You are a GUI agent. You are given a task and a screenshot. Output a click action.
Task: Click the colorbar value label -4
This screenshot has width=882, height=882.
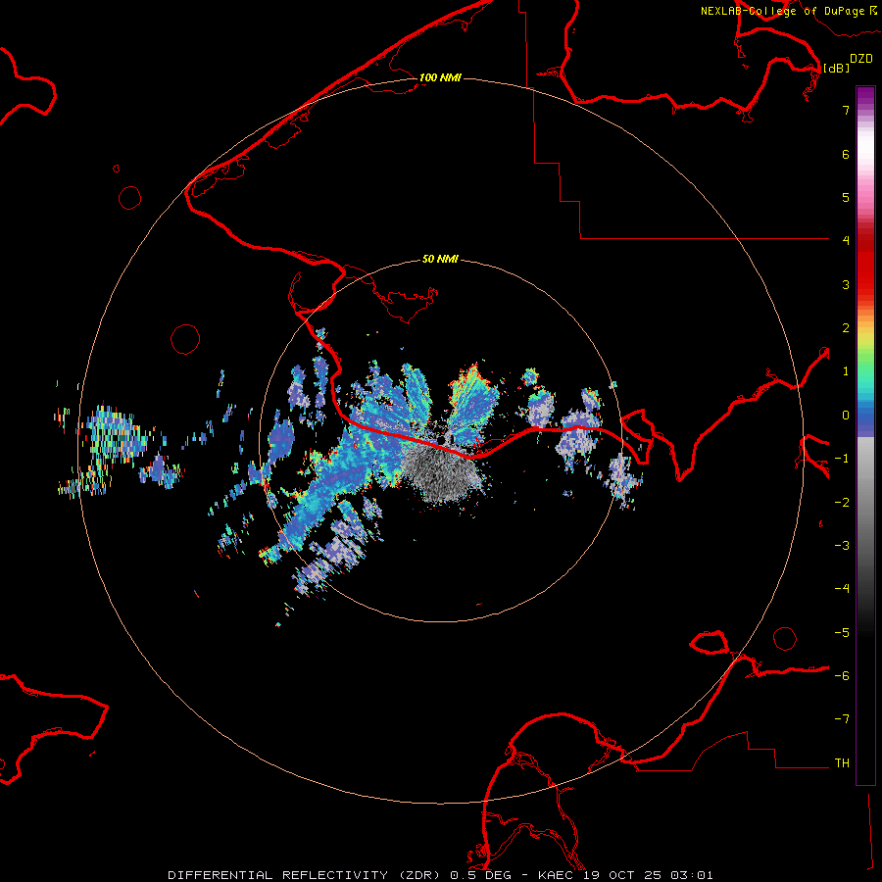tap(842, 588)
